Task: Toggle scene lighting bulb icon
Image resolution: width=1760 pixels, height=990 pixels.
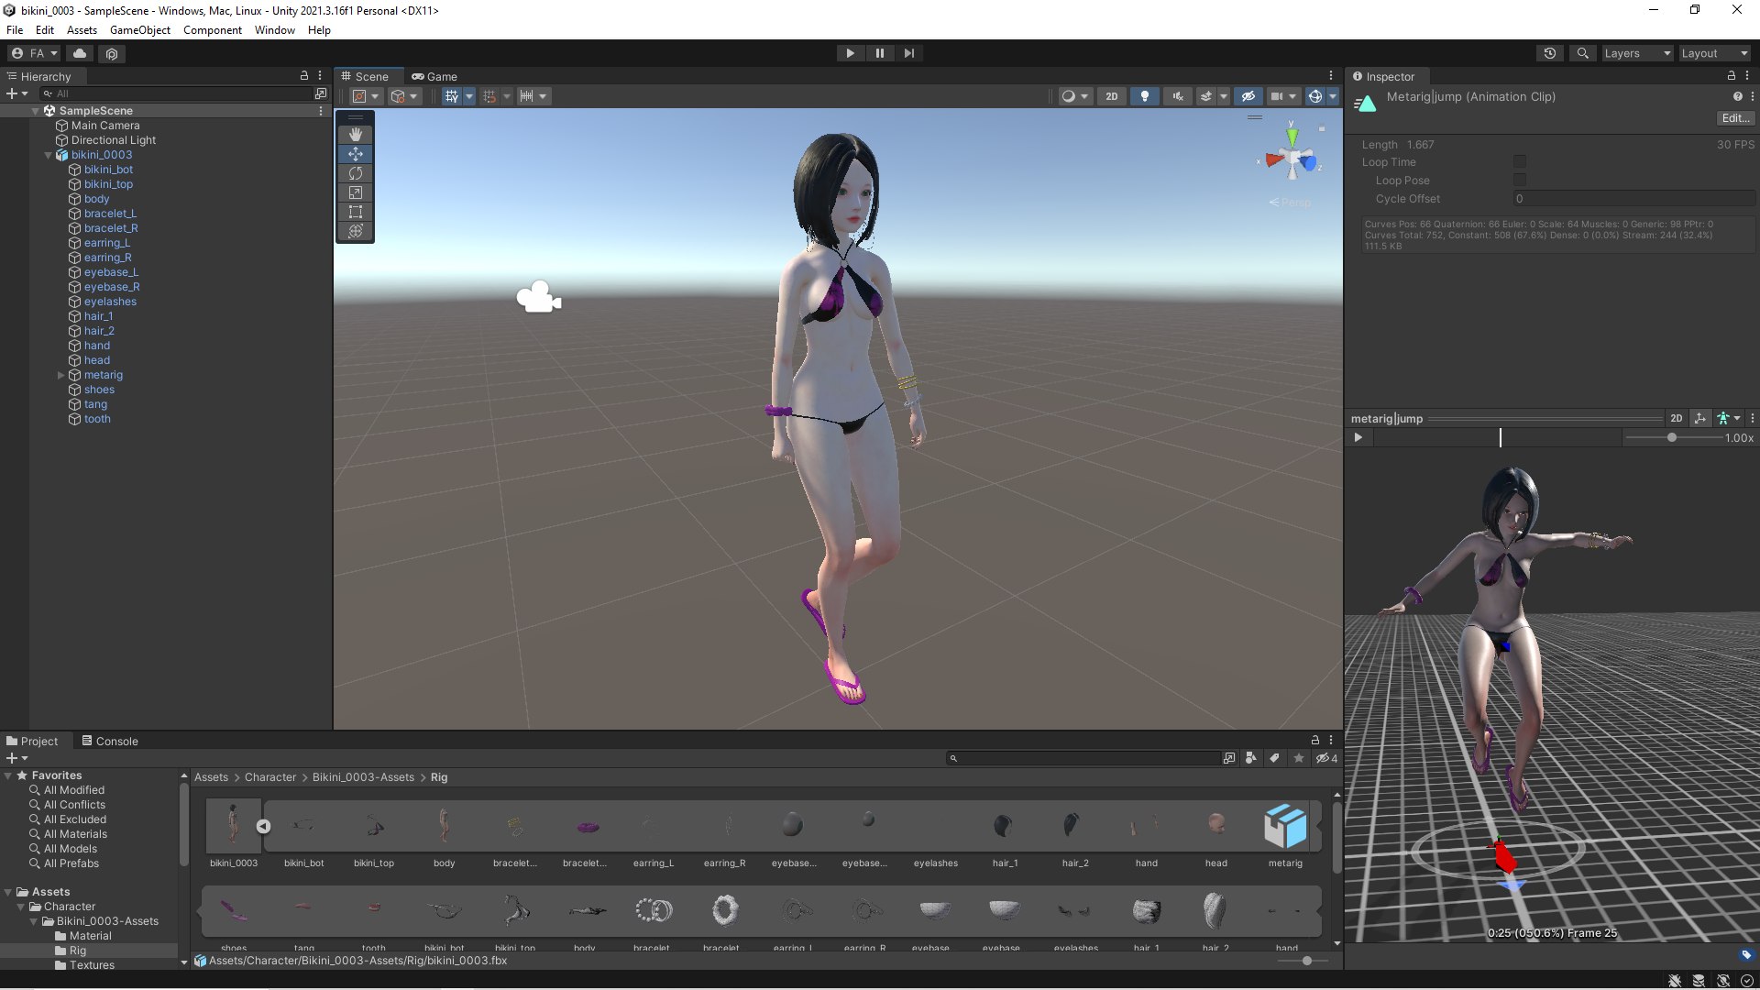Action: [x=1144, y=96]
